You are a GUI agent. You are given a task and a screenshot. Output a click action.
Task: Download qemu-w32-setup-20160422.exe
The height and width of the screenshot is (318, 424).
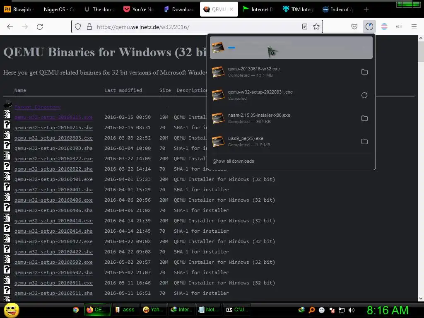click(53, 241)
